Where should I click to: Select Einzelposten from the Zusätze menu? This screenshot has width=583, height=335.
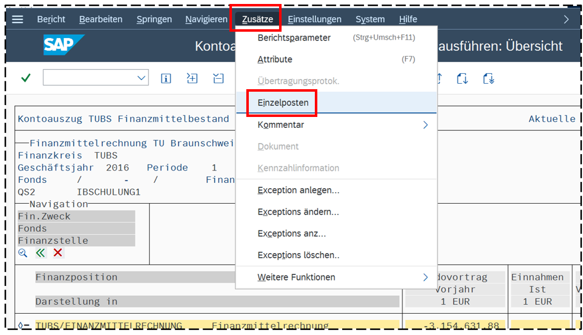(x=283, y=103)
